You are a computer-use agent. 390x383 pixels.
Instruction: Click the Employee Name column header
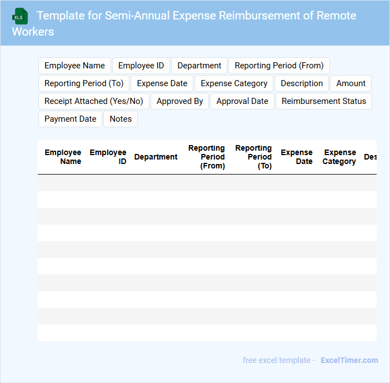(63, 157)
